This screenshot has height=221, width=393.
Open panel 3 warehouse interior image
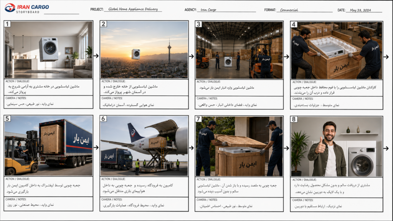click(239, 50)
